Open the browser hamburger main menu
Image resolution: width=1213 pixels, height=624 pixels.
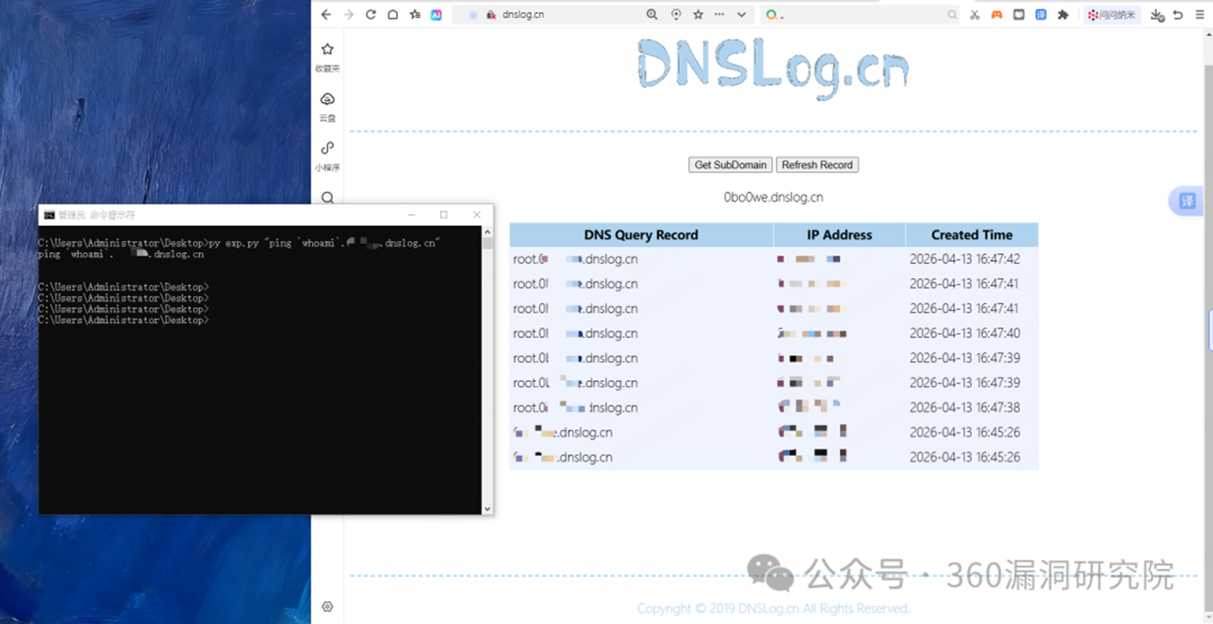pyautogui.click(x=1200, y=14)
